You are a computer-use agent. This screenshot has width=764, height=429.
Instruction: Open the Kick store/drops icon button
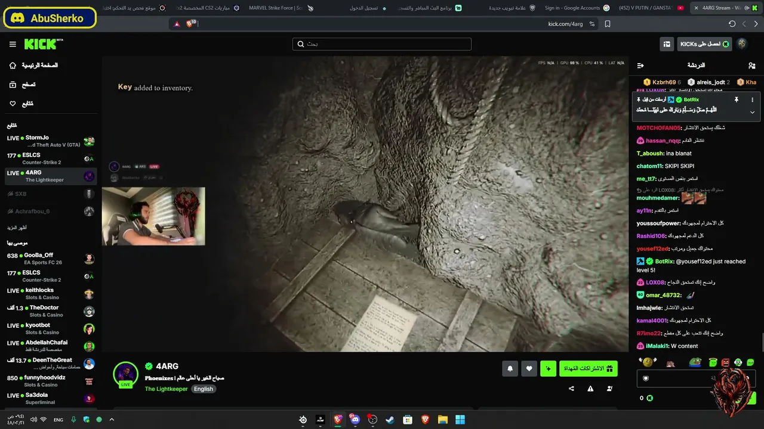[x=667, y=44]
